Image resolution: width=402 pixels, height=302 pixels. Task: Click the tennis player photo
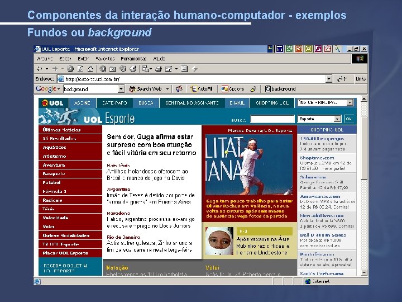(x=249, y=164)
